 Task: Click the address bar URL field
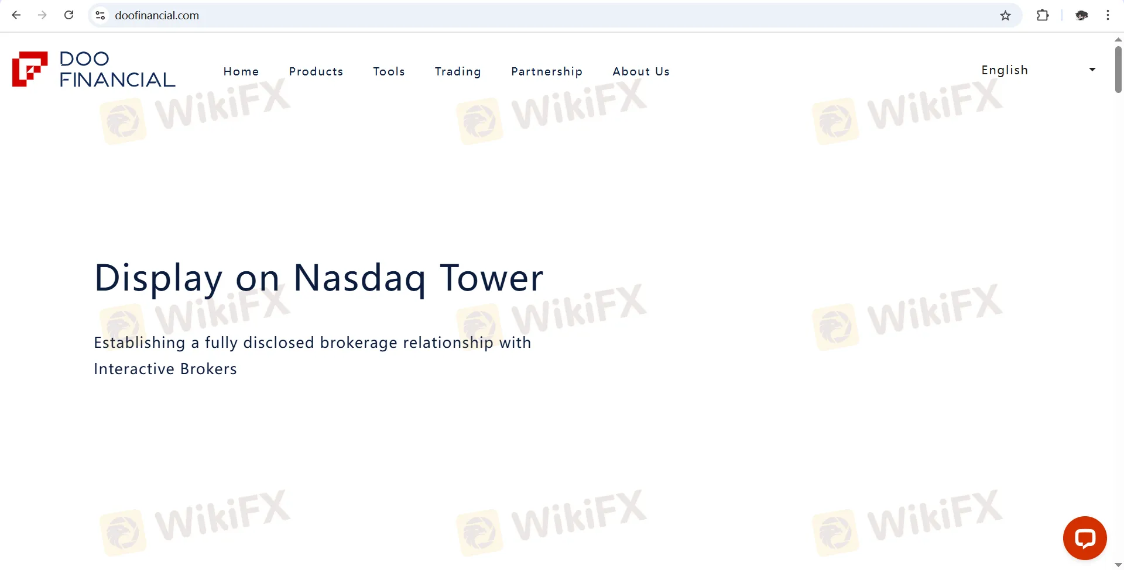527,15
